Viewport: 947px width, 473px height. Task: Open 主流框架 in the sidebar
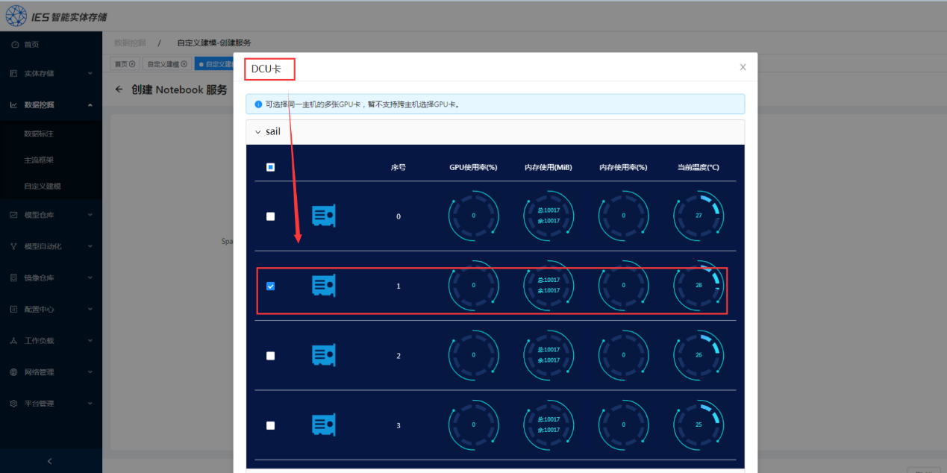pyautogui.click(x=39, y=160)
